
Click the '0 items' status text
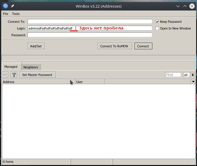pyautogui.click(x=8, y=162)
